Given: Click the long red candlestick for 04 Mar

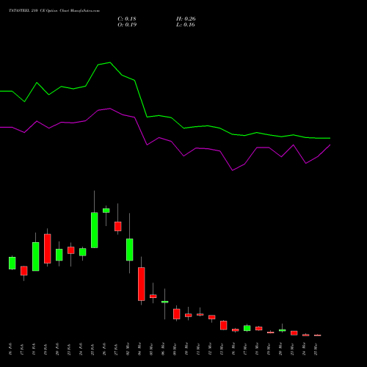Looking at the screenshot, I should coord(142,284).
